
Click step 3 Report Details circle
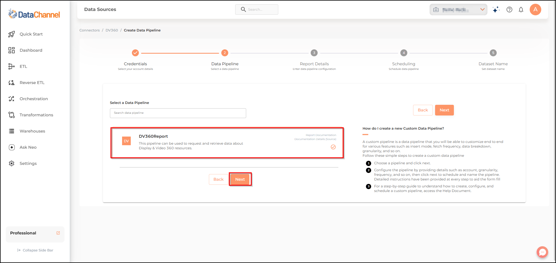point(314,53)
